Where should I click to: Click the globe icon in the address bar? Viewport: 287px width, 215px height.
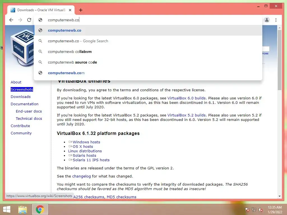click(40, 20)
